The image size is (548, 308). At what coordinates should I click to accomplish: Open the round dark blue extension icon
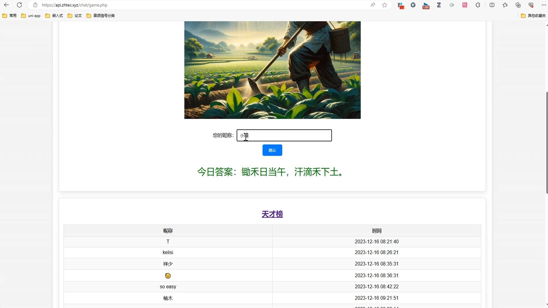pos(413,5)
